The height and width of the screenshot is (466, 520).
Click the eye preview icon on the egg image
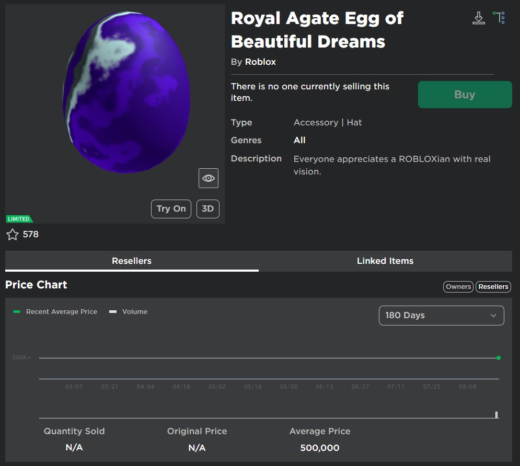click(208, 178)
